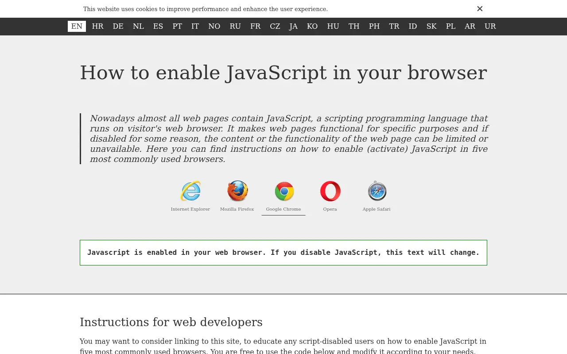The image size is (567, 354).
Task: Change language to TH
Action: coord(354,26)
